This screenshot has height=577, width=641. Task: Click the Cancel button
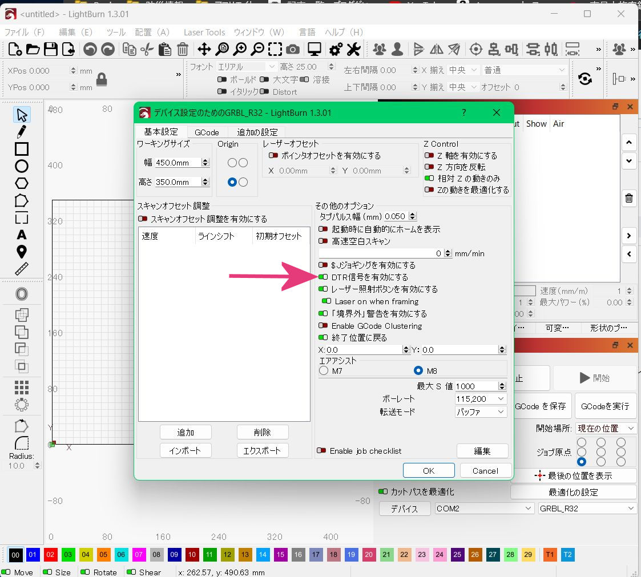(x=485, y=470)
